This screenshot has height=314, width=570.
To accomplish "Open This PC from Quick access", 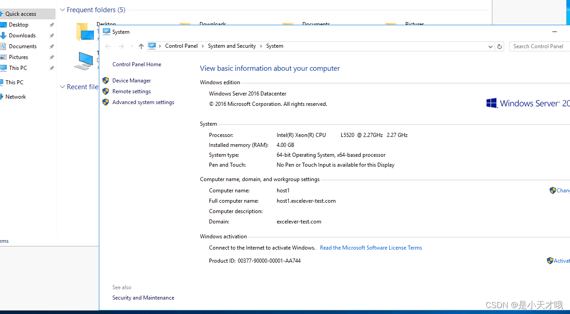I will [x=18, y=68].
